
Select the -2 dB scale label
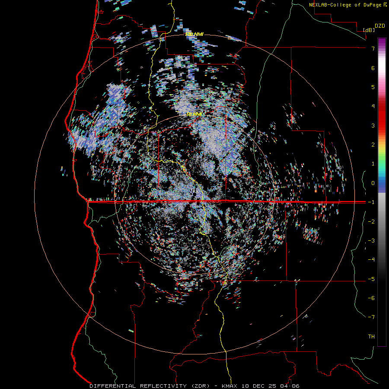371,222
